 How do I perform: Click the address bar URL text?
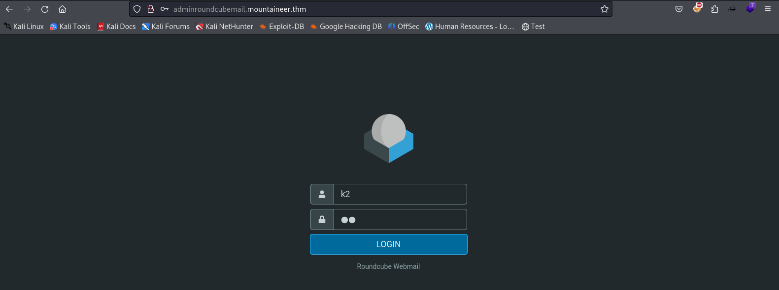point(239,9)
